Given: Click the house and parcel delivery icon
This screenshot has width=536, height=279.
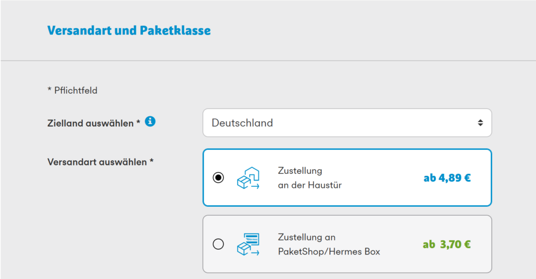Looking at the screenshot, I should click(248, 178).
